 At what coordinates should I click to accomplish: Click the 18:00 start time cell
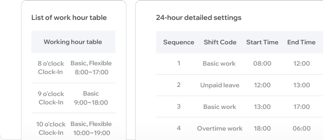(262, 128)
